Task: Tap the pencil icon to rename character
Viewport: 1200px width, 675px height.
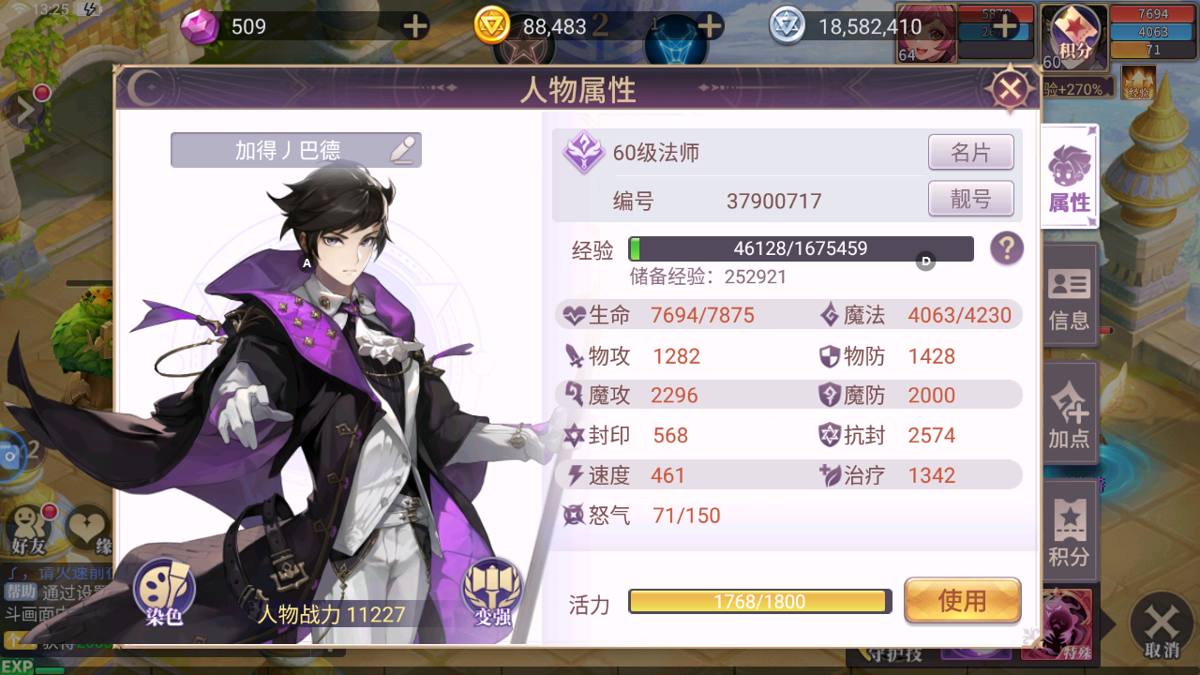Action: (403, 149)
